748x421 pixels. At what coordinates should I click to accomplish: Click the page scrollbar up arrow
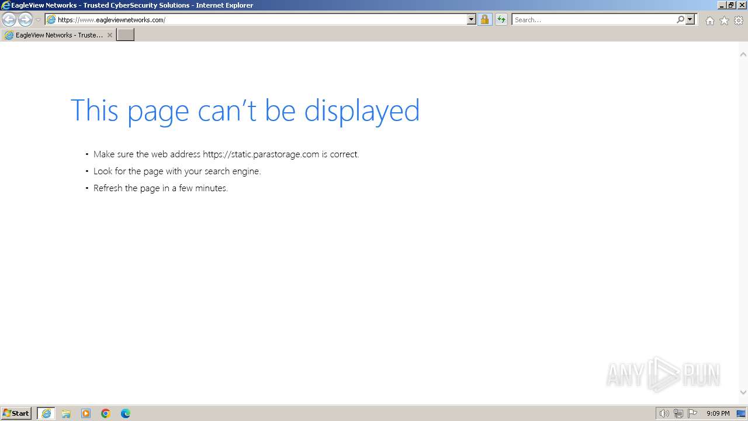tap(743, 54)
